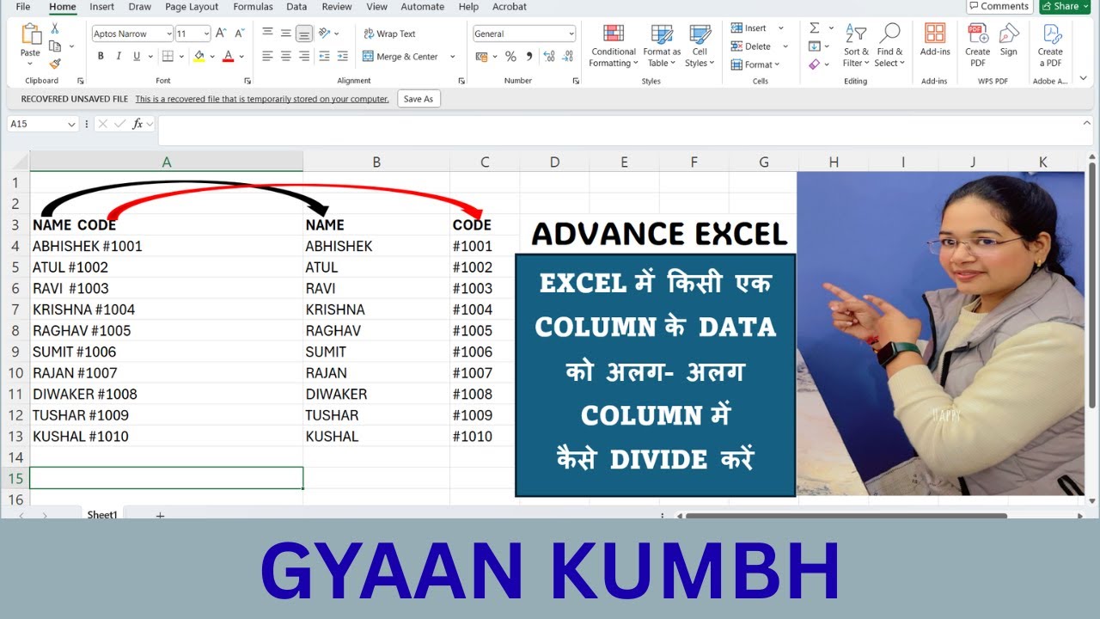The height and width of the screenshot is (619, 1100).
Task: Decrease font size with the smaller A icon
Action: (239, 34)
